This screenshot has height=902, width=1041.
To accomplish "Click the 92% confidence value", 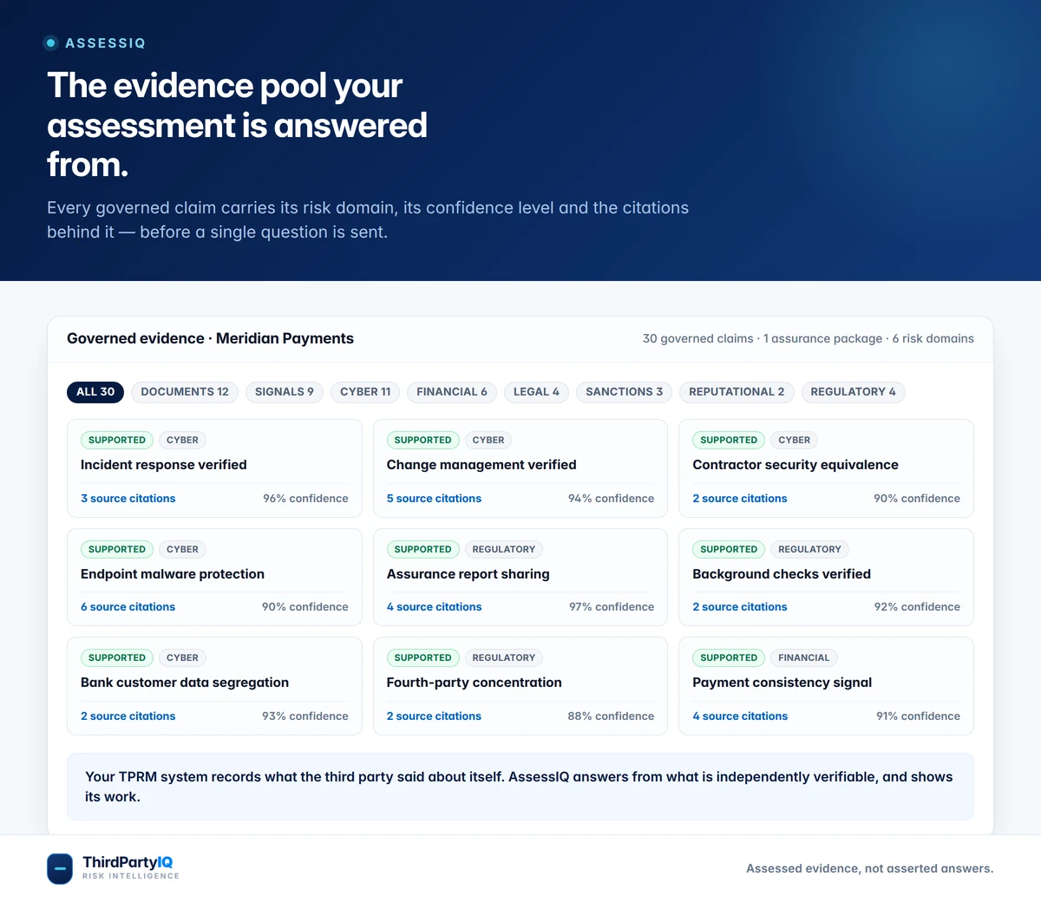I will pos(917,607).
